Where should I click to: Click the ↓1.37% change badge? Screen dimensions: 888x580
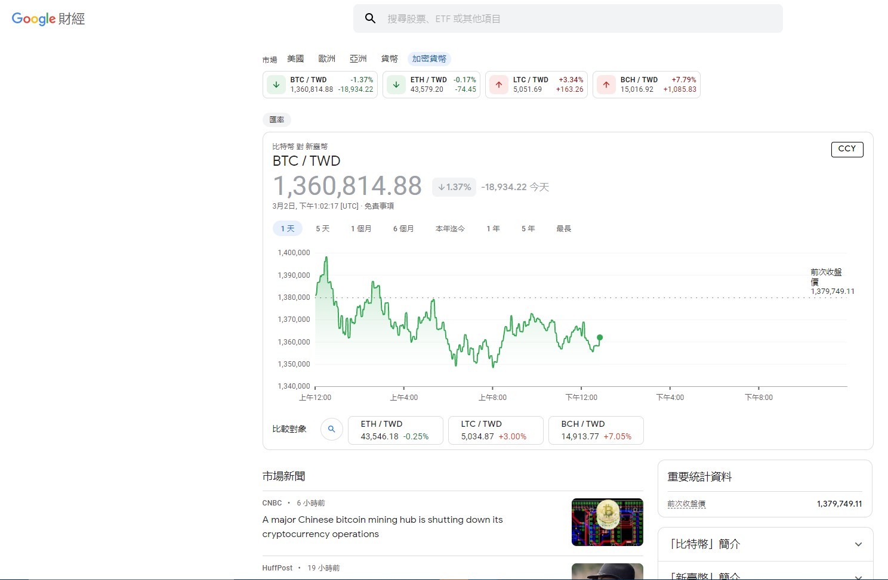point(454,187)
